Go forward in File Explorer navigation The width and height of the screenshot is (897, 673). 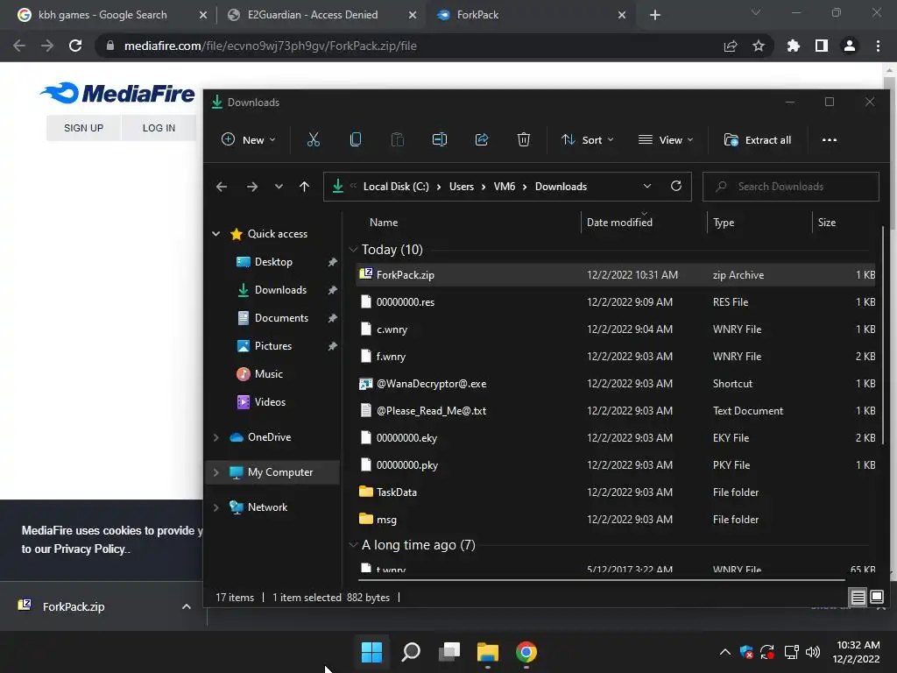(x=251, y=187)
